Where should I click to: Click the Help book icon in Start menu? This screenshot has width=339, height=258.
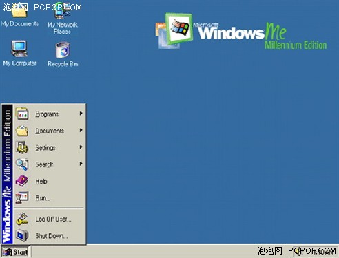pos(22,181)
